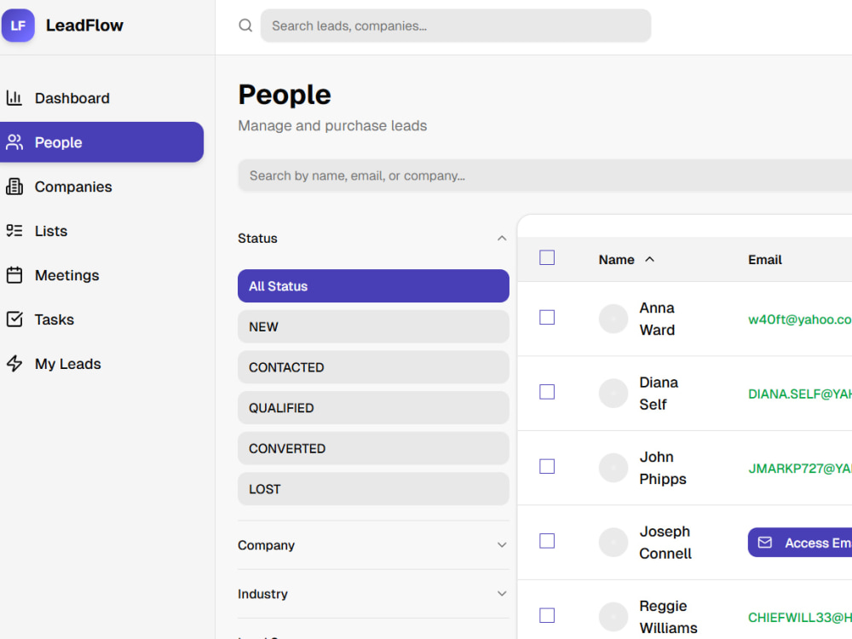The height and width of the screenshot is (639, 852).
Task: Click the LeadFlow LF logo icon
Action: (x=18, y=26)
